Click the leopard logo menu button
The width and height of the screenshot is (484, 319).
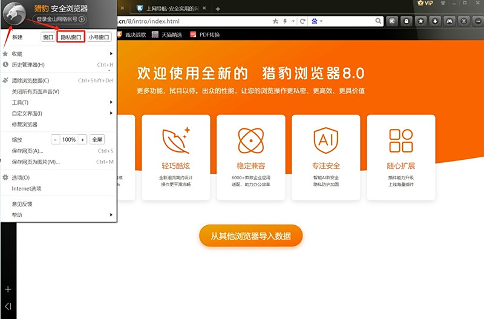click(14, 13)
